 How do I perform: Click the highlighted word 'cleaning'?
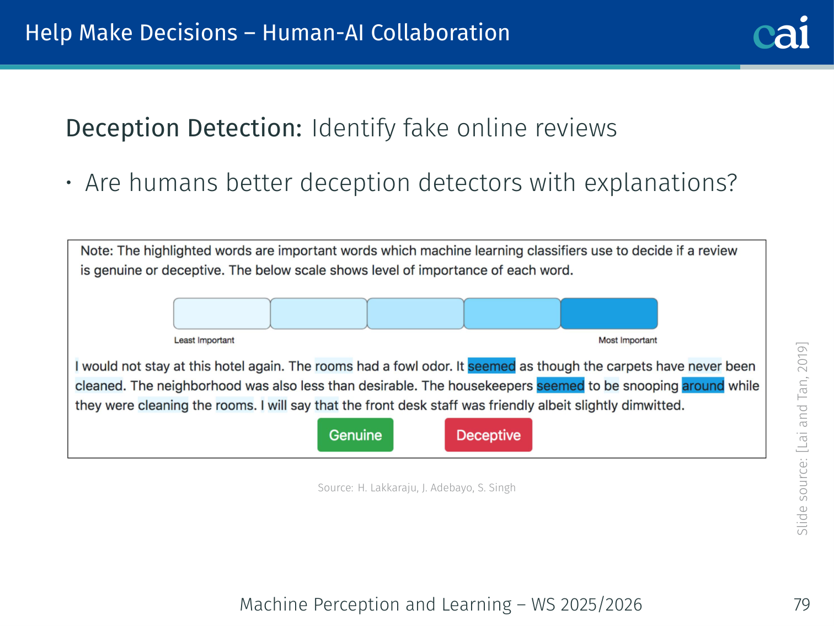click(x=163, y=406)
